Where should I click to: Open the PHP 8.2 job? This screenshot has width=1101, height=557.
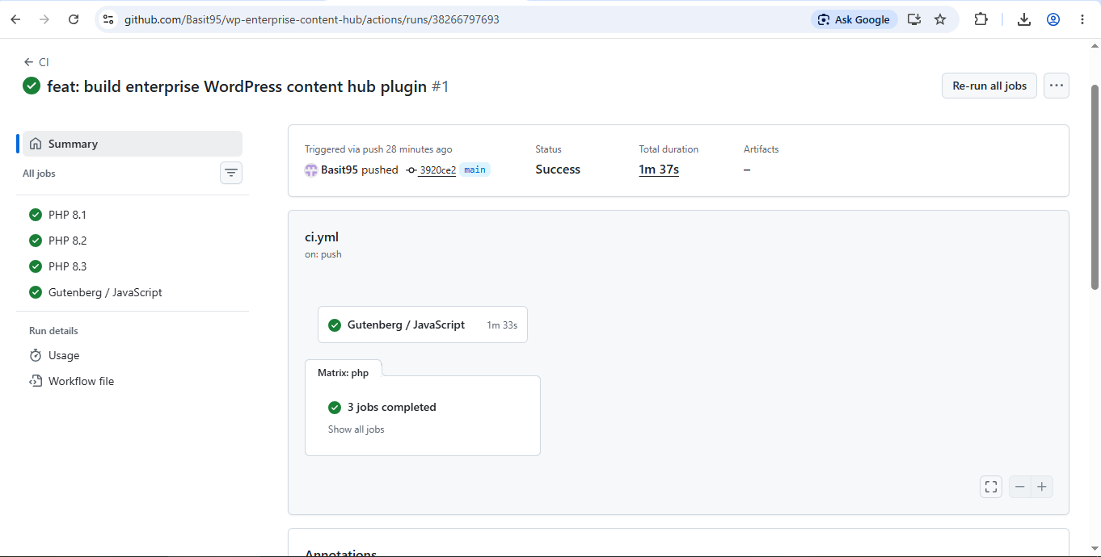click(133, 241)
